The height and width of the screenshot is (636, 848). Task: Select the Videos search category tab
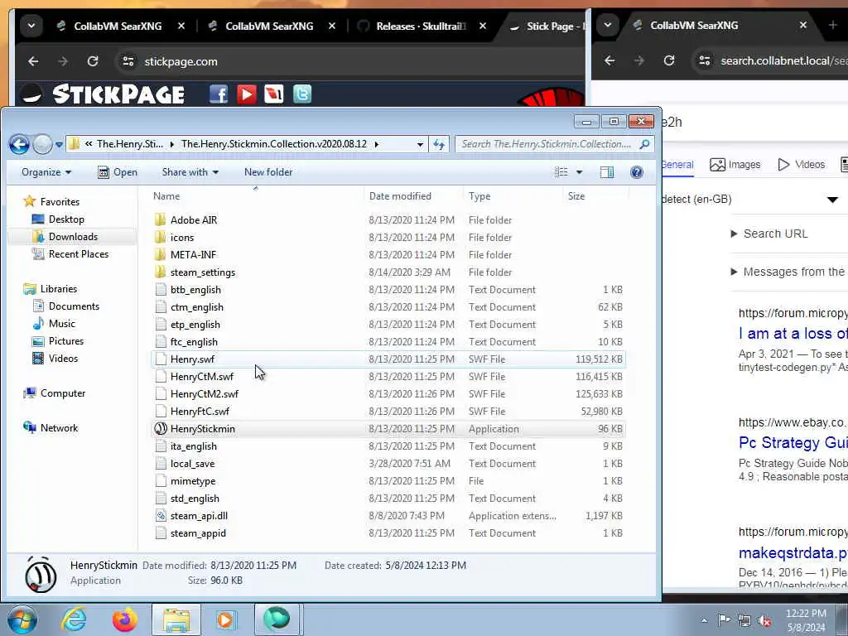point(802,165)
